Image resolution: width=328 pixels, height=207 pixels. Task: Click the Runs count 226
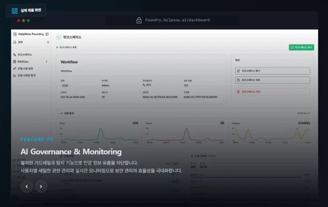[x=135, y=123]
